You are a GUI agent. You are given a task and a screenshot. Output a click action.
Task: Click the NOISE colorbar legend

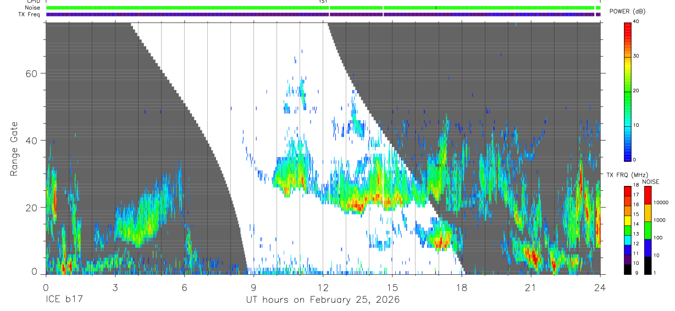[648, 230]
